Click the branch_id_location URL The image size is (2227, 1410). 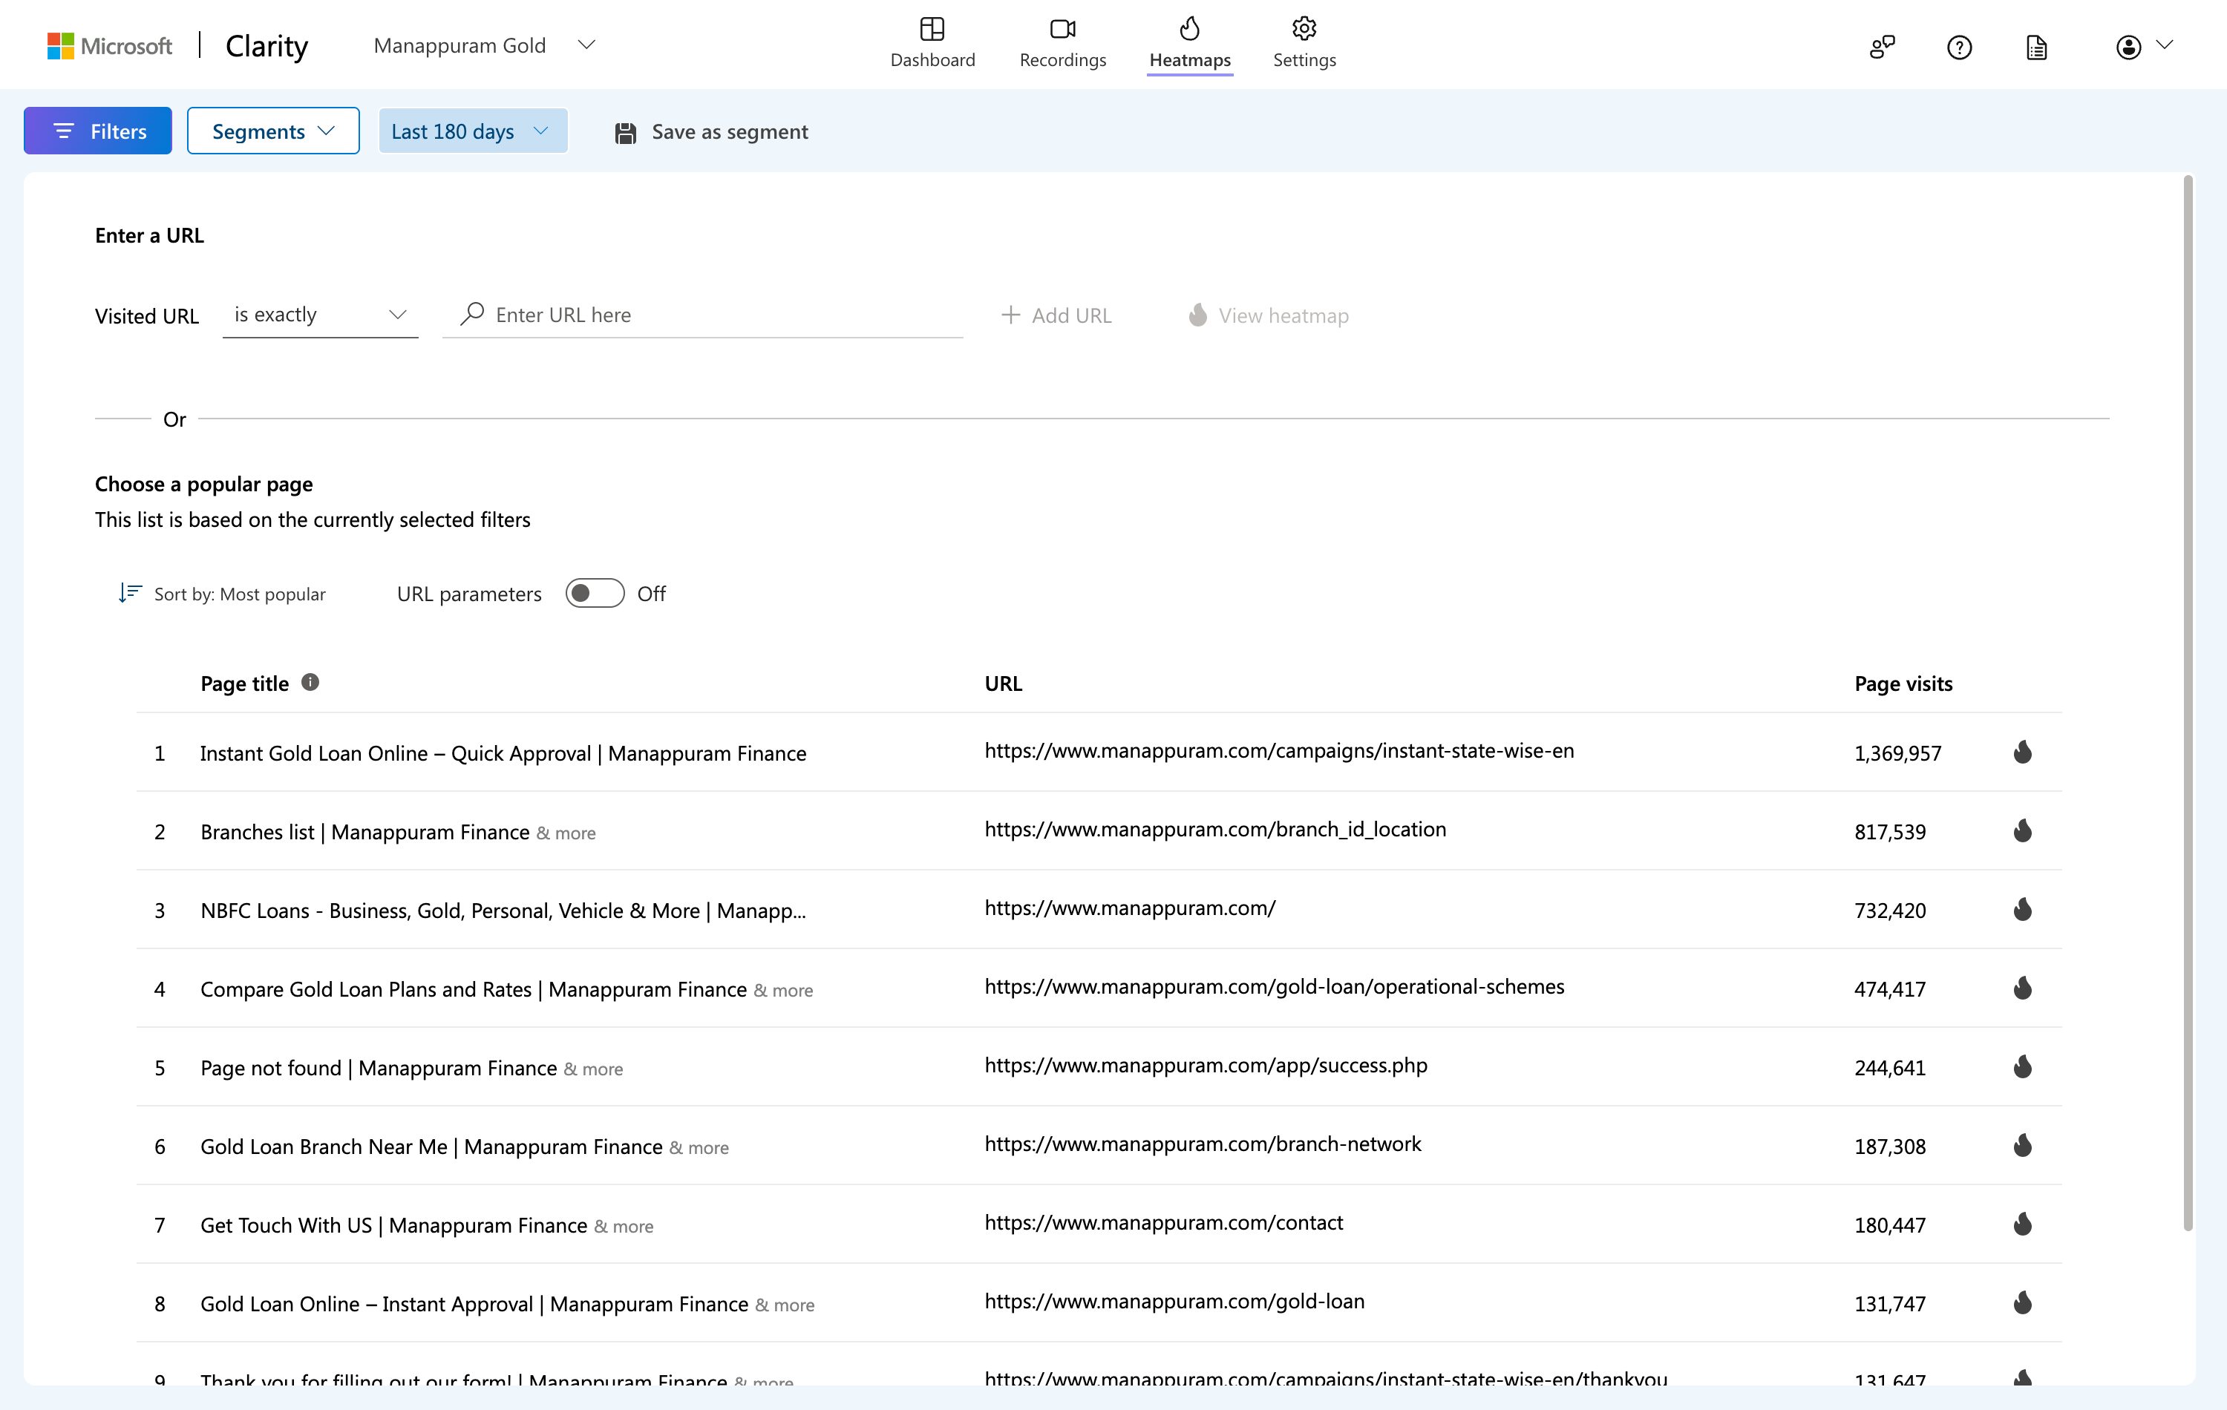click(1215, 830)
